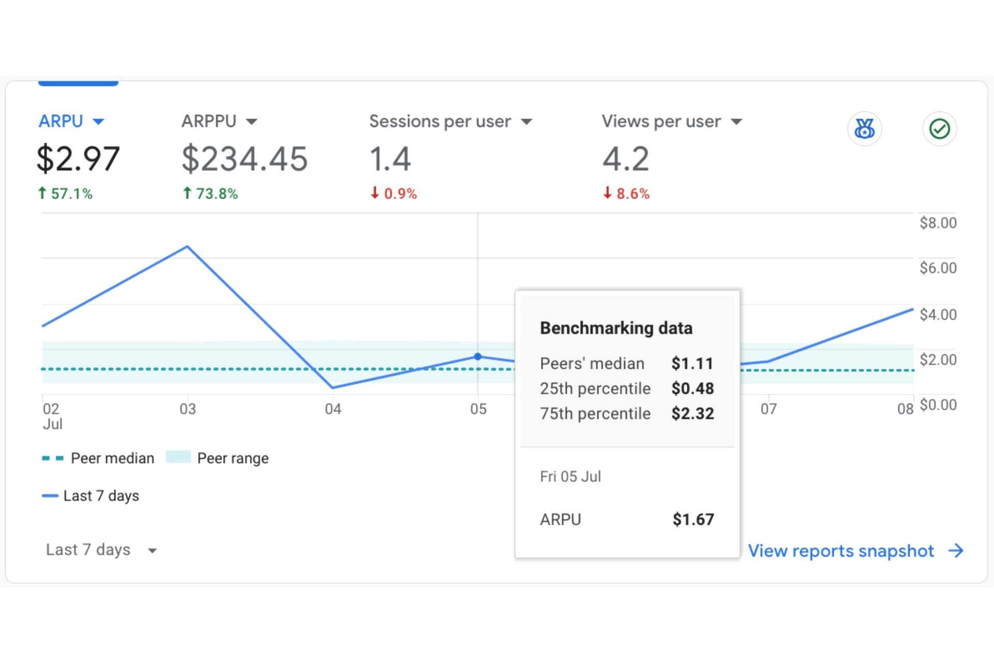Image resolution: width=994 pixels, height=663 pixels.
Task: Click the Peer median legend item
Action: pyautogui.click(x=112, y=458)
